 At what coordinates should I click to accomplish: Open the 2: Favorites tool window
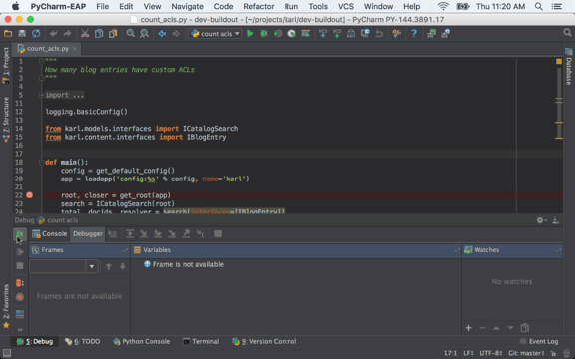click(6, 306)
